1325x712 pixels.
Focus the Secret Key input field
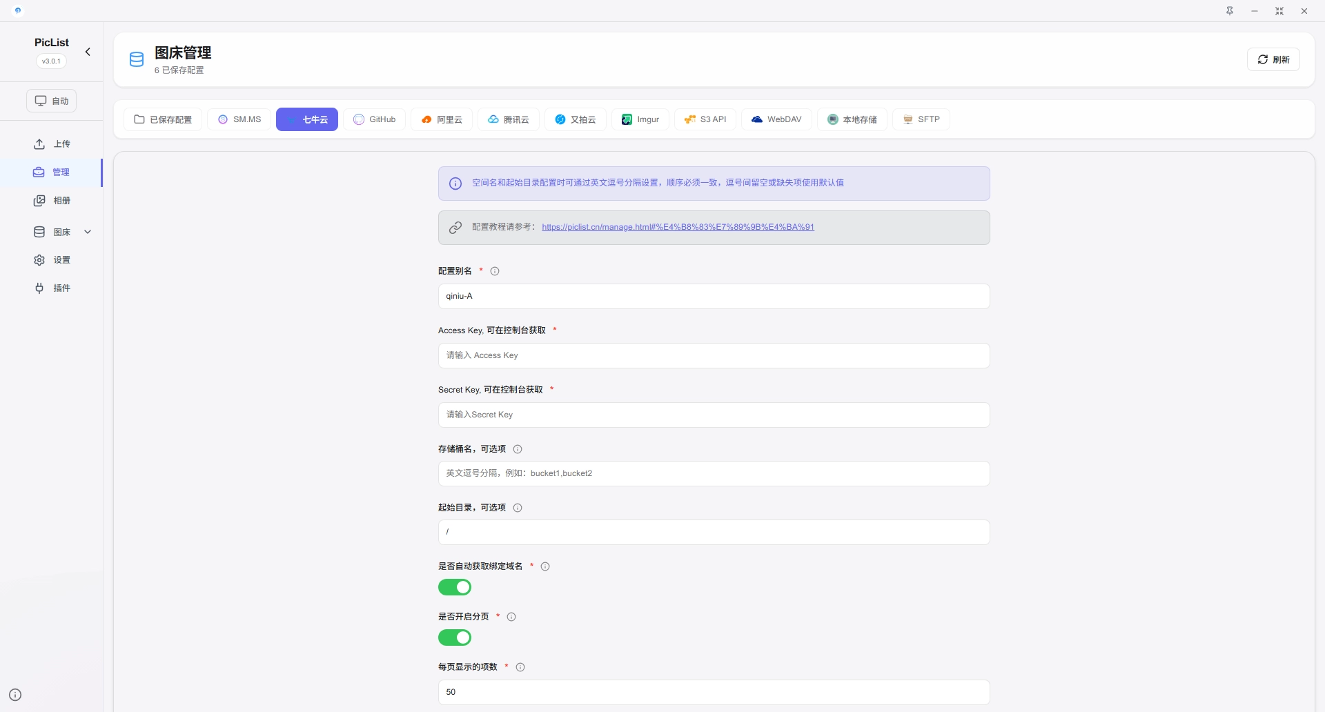click(x=714, y=415)
